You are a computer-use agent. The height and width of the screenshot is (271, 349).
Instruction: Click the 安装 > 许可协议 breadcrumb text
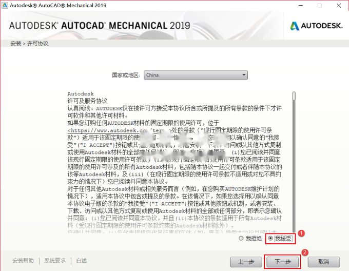29,44
